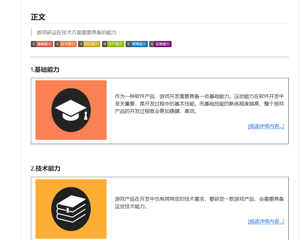Image resolution: width=308 pixels, height=240 pixels.
Task: Open badge 6 运营能力
Action: coord(160,44)
